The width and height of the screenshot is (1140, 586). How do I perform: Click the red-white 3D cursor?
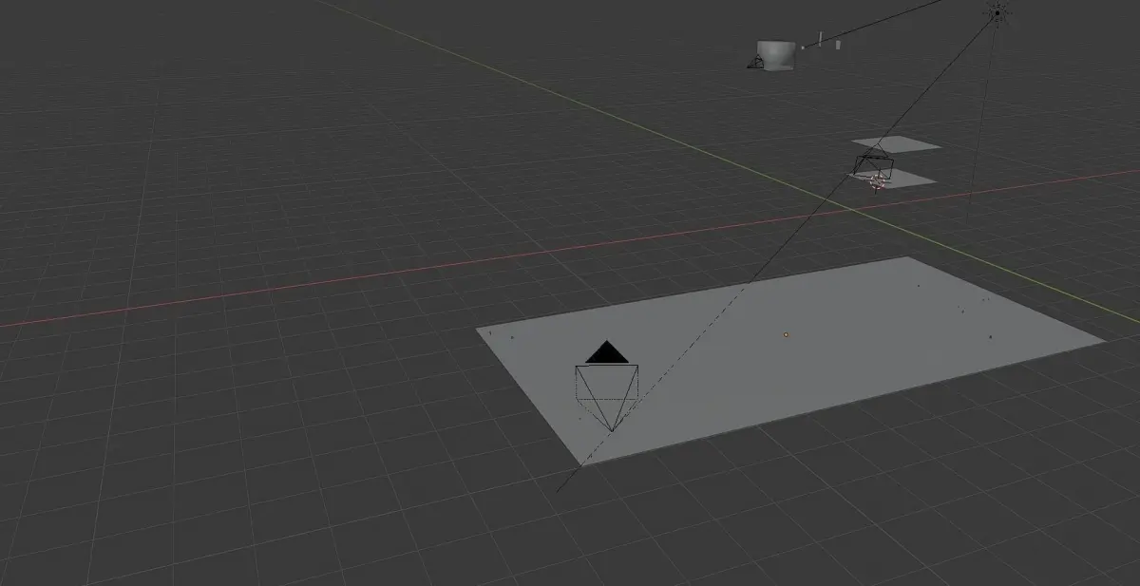(878, 182)
